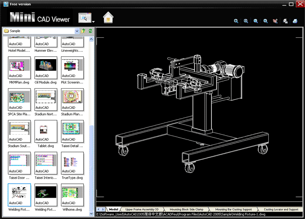Image resolution: width=305 pixels, height=219 pixels.
Task: Click the home house icon
Action: coord(108,18)
